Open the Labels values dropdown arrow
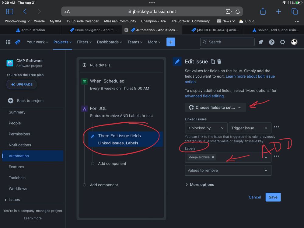 click(266, 157)
